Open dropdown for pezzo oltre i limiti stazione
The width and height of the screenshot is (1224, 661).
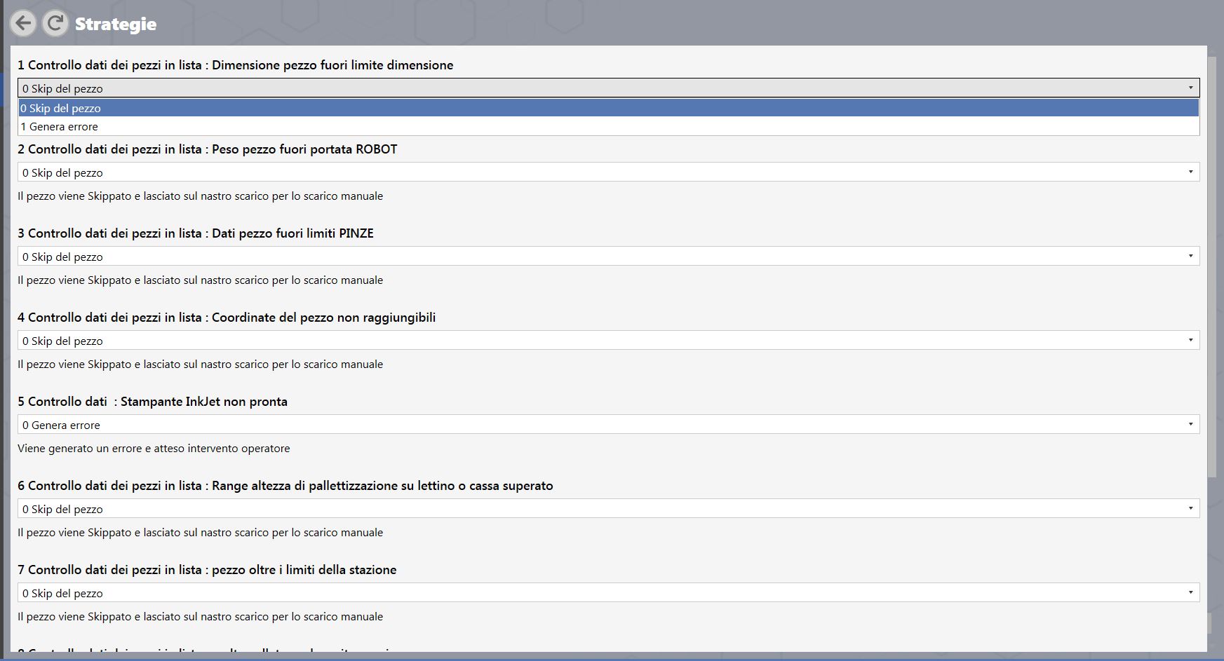point(609,592)
